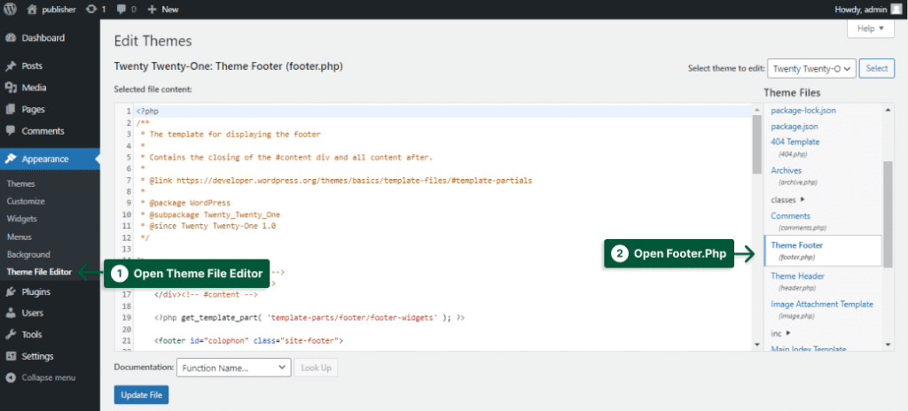
Task: Open the comments bubble icon in admin bar
Action: coord(121,9)
